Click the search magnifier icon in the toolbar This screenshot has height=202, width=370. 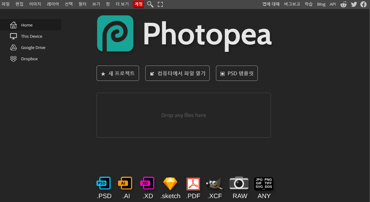150,4
